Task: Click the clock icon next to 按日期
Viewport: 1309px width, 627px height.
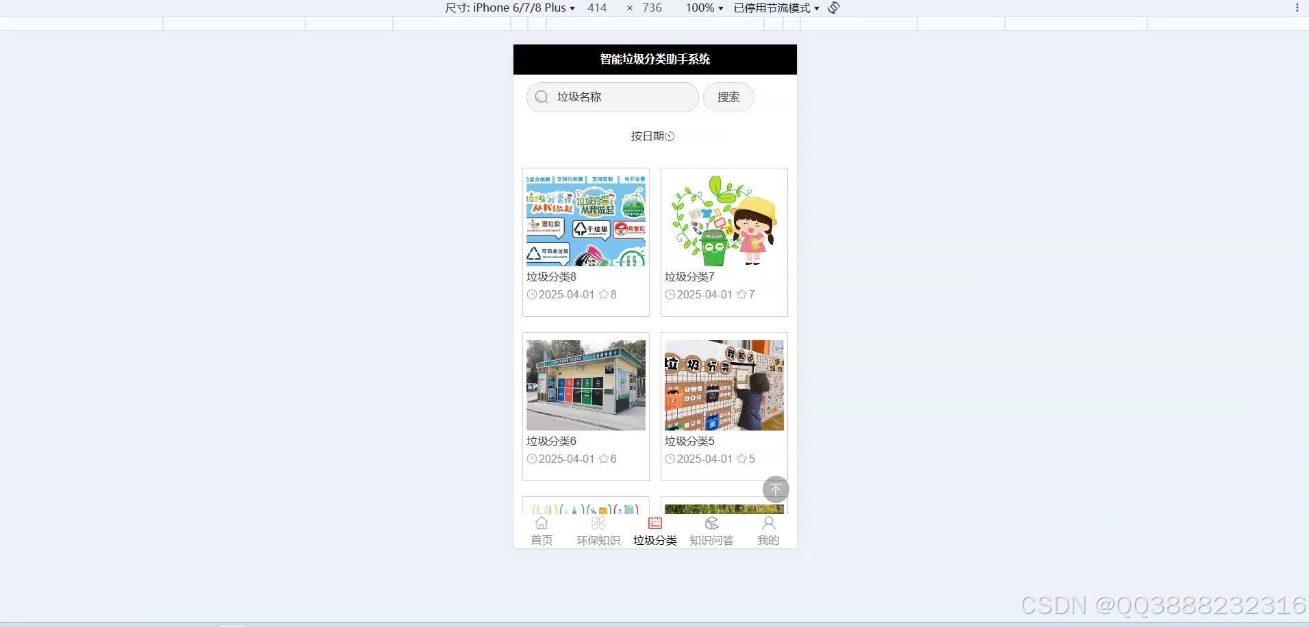Action: pos(670,136)
